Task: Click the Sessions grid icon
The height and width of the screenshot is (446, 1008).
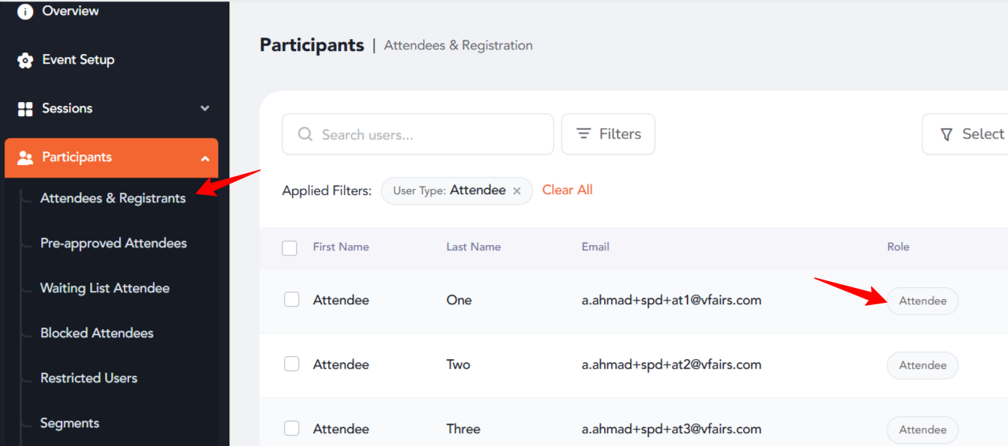Action: [25, 109]
